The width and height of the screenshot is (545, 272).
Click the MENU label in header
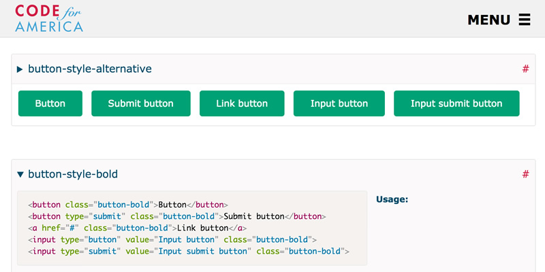point(488,20)
